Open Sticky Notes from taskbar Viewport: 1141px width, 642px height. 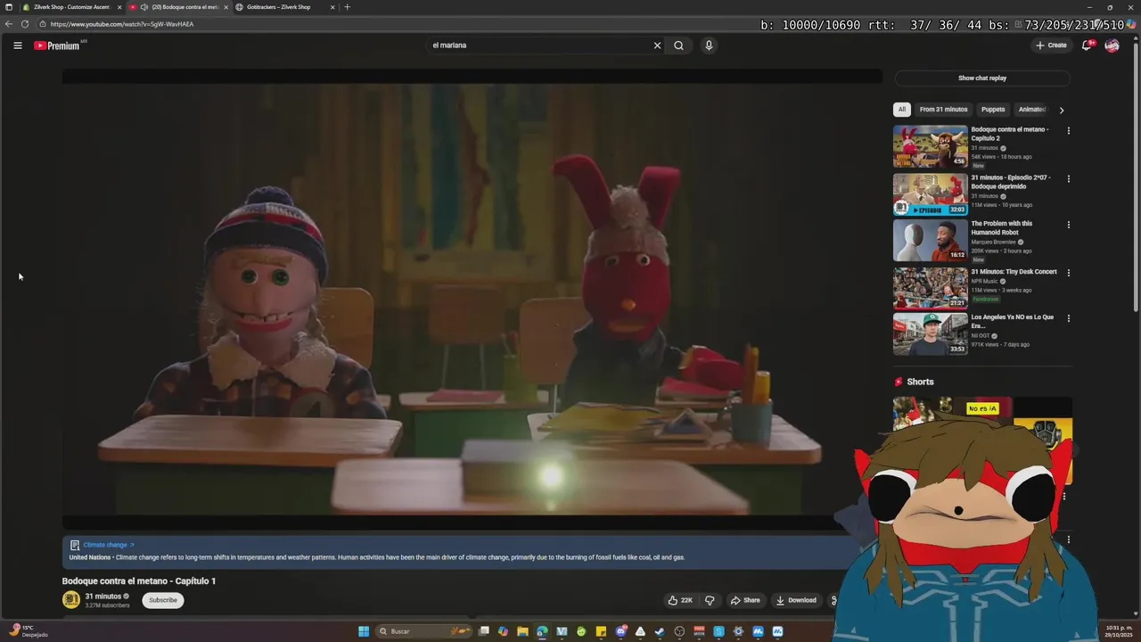[x=601, y=631]
